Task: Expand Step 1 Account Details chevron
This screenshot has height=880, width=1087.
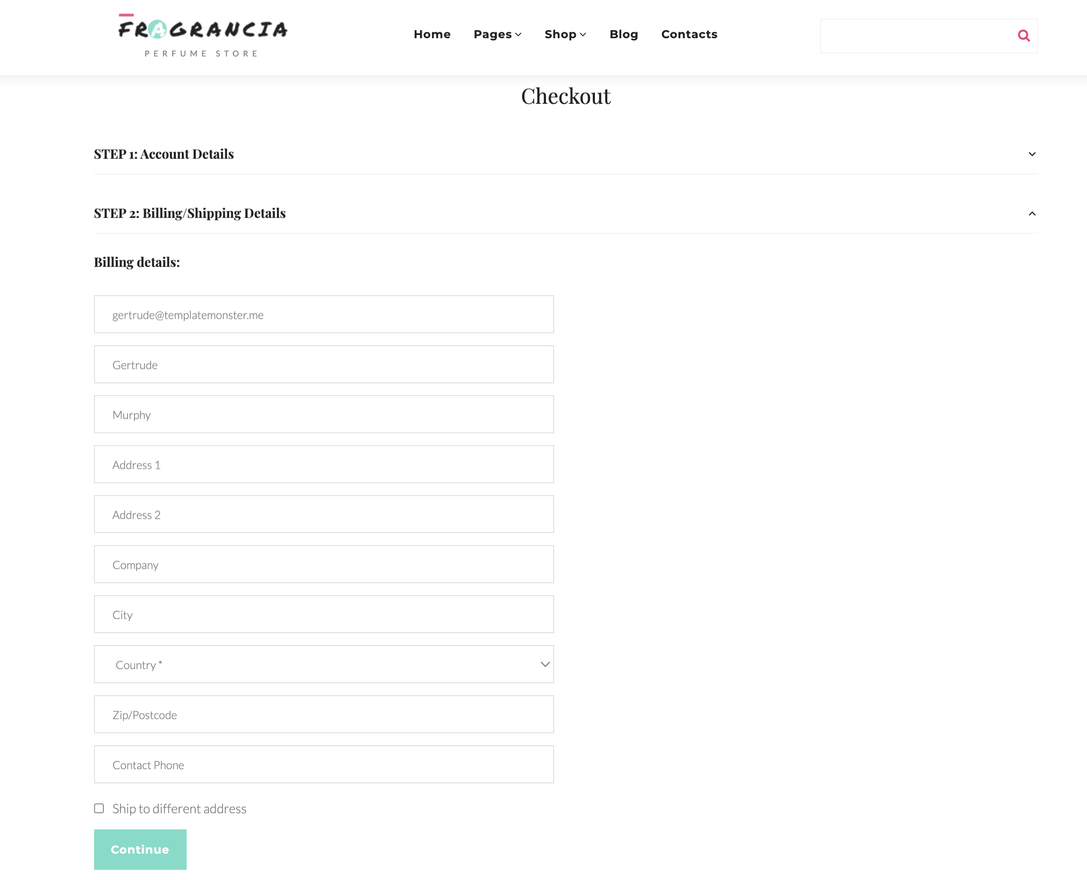Action: (x=1032, y=154)
